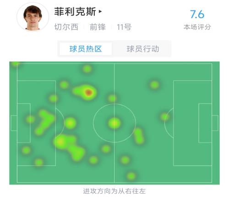The height and width of the screenshot is (201, 229).
Task: Select the caption 进攻方向为从右往左
Action: tap(114, 191)
